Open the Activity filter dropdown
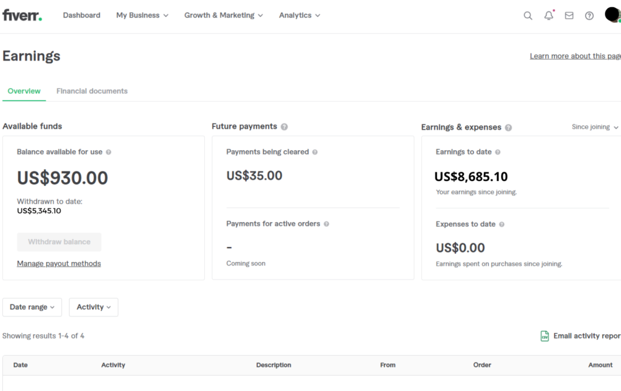 tap(93, 307)
